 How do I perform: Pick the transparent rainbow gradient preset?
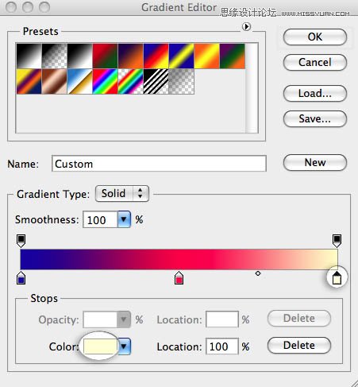click(x=131, y=82)
